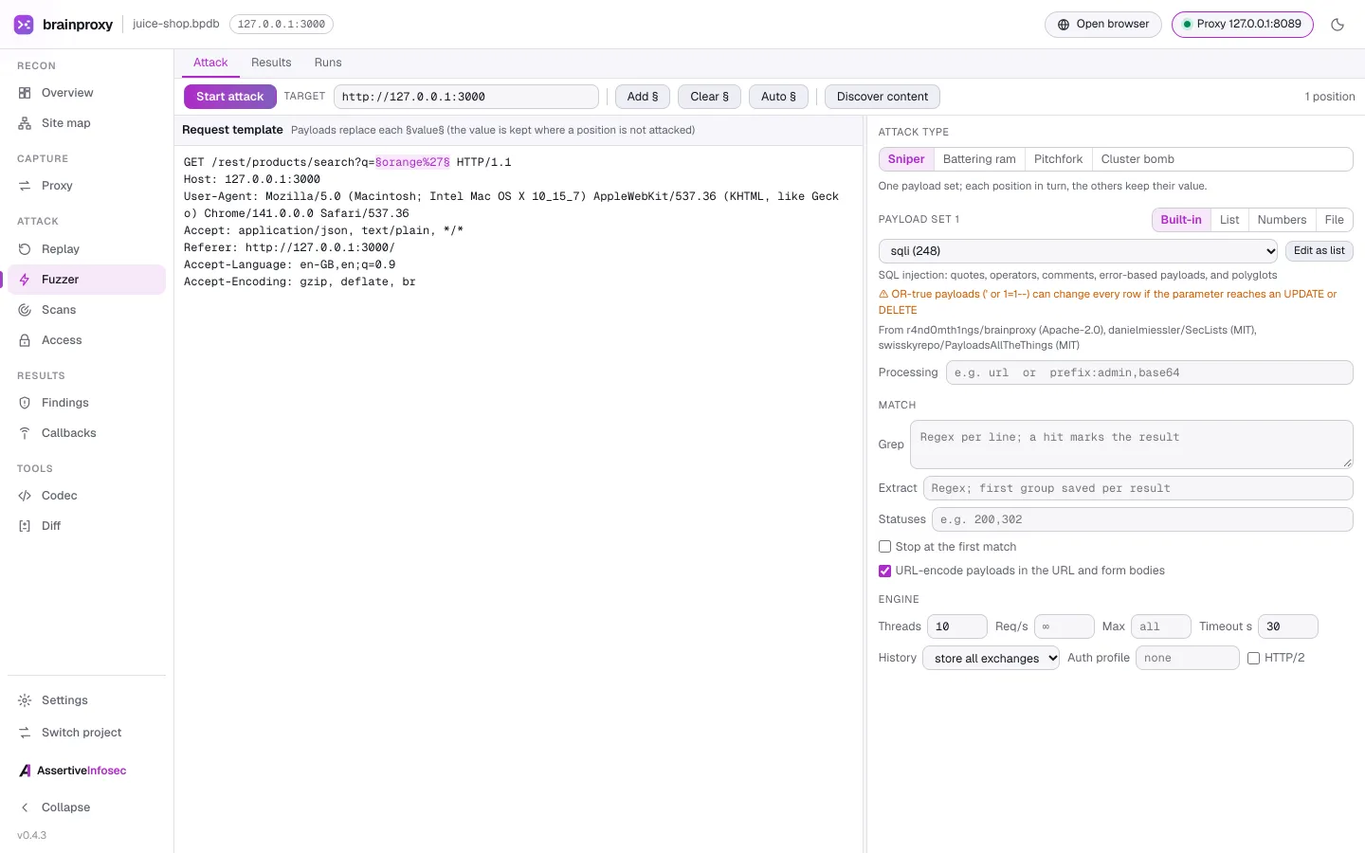Select the File payload tab

click(1335, 220)
